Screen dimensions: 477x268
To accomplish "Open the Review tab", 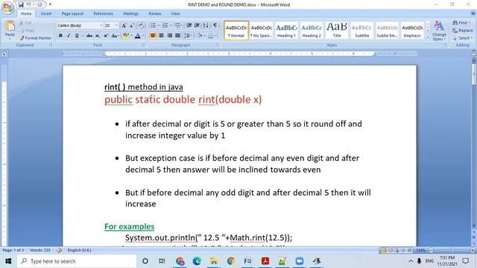I will (155, 13).
